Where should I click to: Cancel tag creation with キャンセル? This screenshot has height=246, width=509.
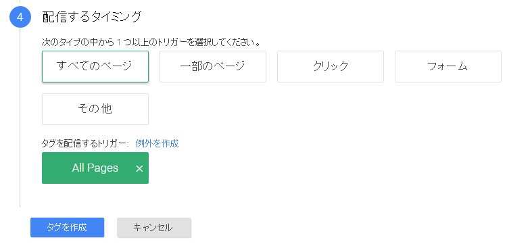point(154,228)
